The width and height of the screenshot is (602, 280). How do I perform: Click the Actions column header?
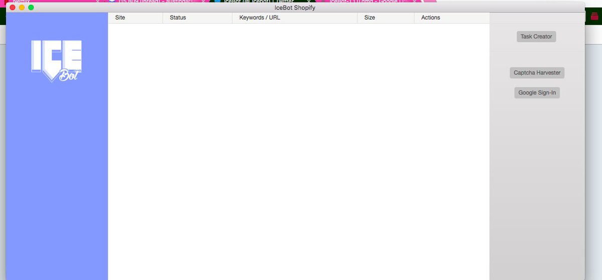pyautogui.click(x=452, y=18)
